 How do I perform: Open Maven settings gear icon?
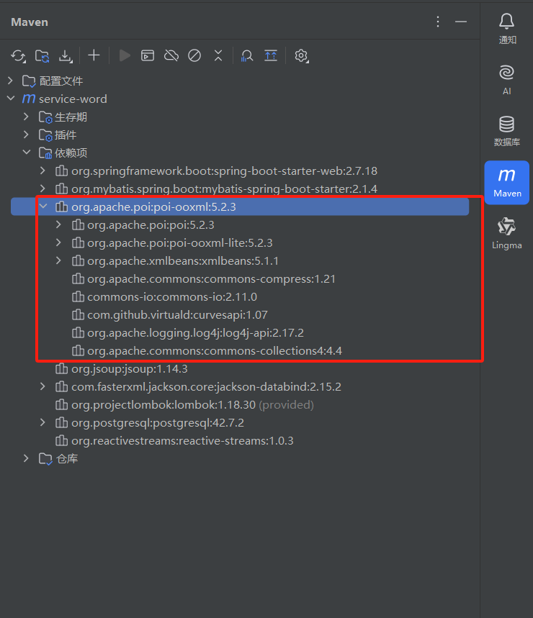(x=301, y=55)
